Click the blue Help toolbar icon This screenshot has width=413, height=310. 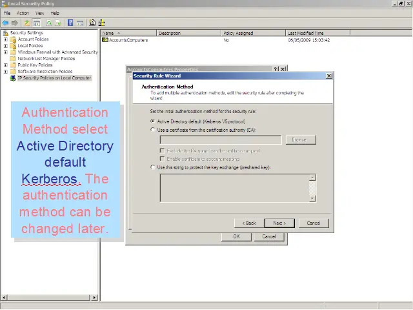coord(70,23)
